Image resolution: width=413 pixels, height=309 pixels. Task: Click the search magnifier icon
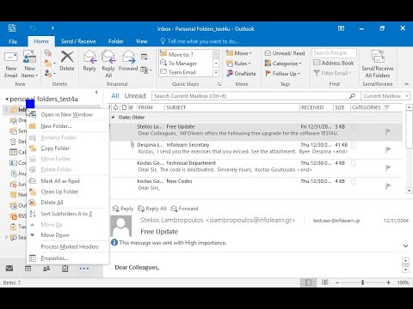click(352, 96)
